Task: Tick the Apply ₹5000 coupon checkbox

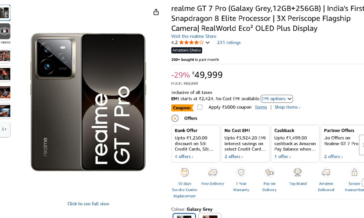Action: (x=200, y=107)
